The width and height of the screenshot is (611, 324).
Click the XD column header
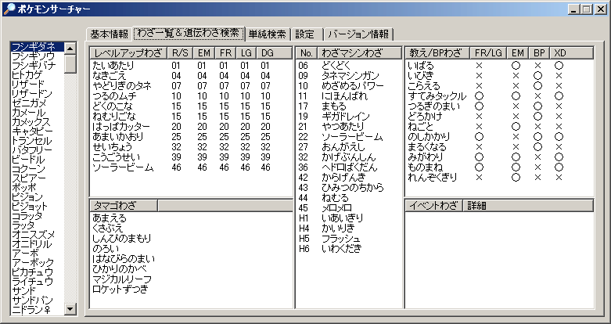(572, 53)
